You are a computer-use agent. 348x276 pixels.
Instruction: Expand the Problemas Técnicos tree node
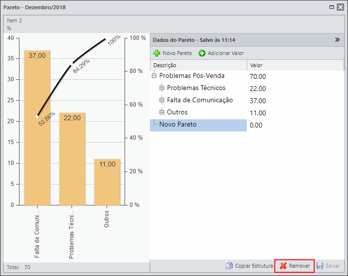click(162, 88)
